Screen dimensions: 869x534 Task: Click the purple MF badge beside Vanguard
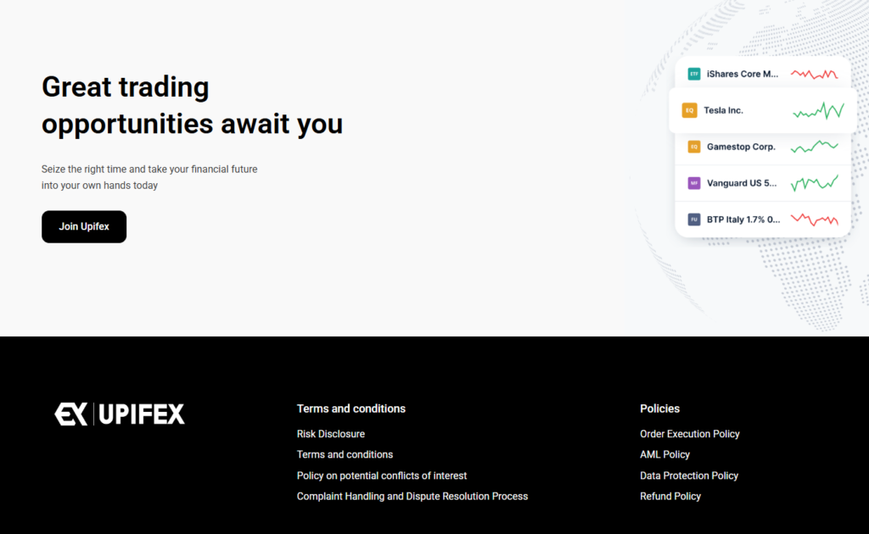[693, 183]
